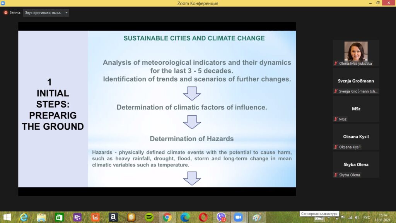Image resolution: width=396 pixels, height=223 pixels.
Task: Open dropdown arrow beside original sound button
Action: click(x=67, y=13)
